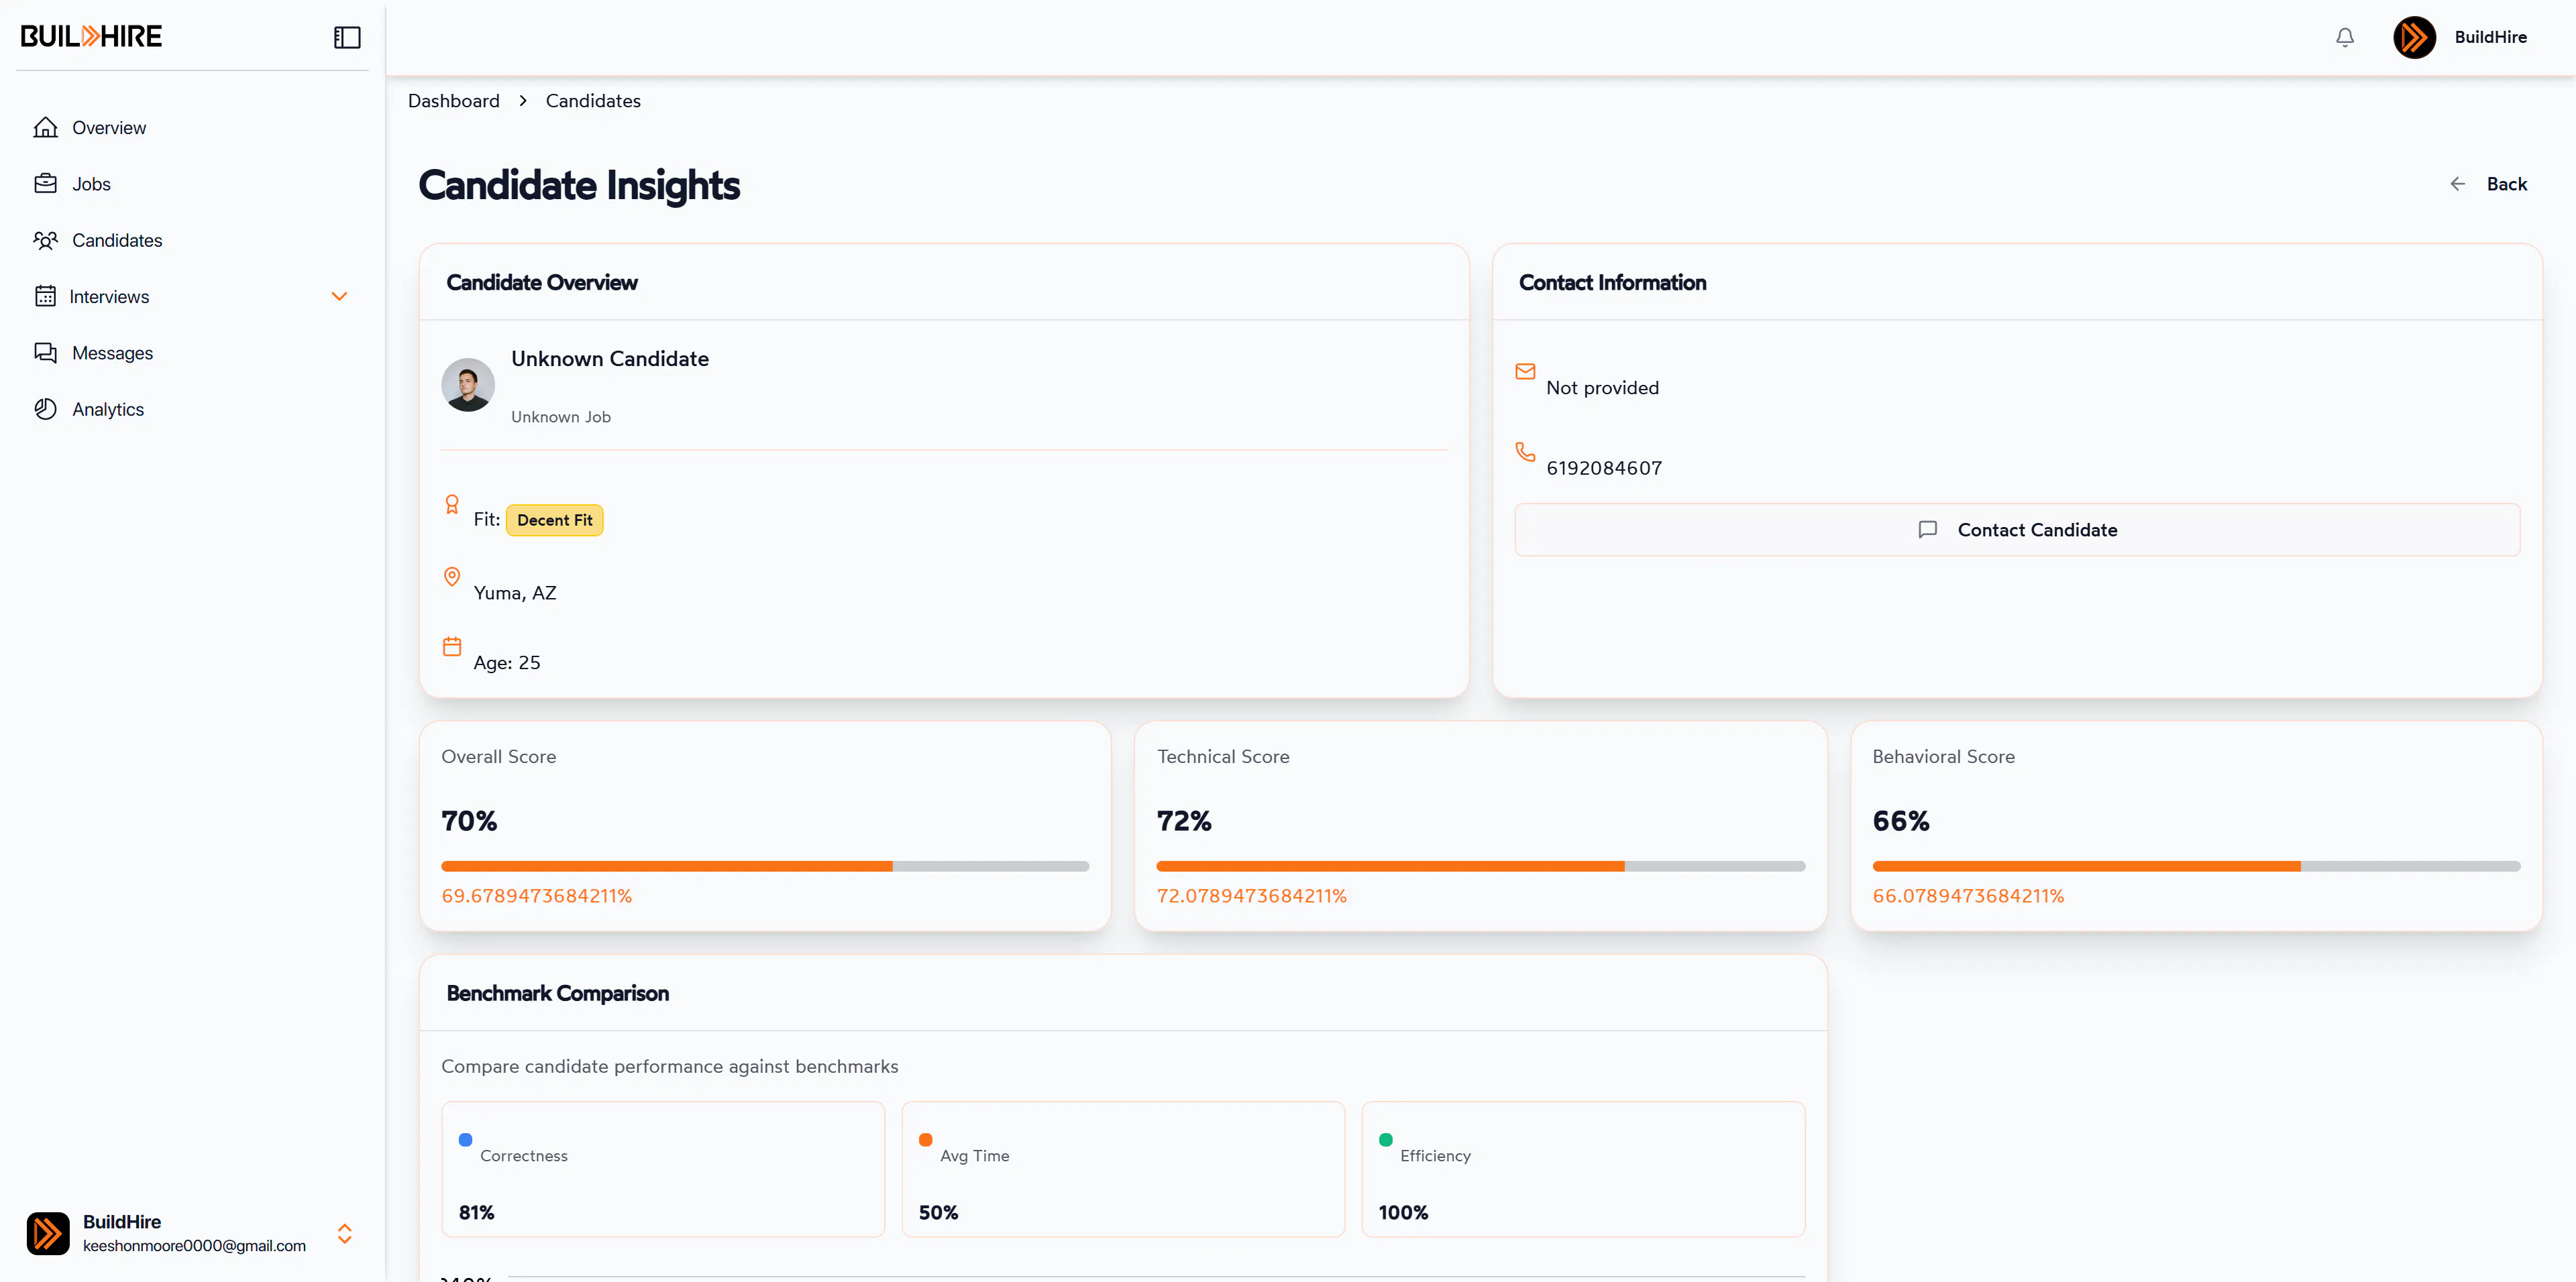Click the candidate profile photo

[x=468, y=385]
